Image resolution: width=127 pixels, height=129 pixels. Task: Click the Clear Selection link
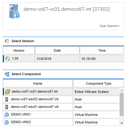click(109, 26)
